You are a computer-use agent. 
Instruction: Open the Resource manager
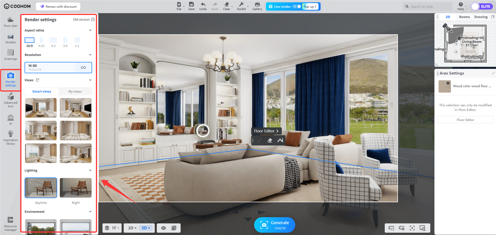point(11,224)
